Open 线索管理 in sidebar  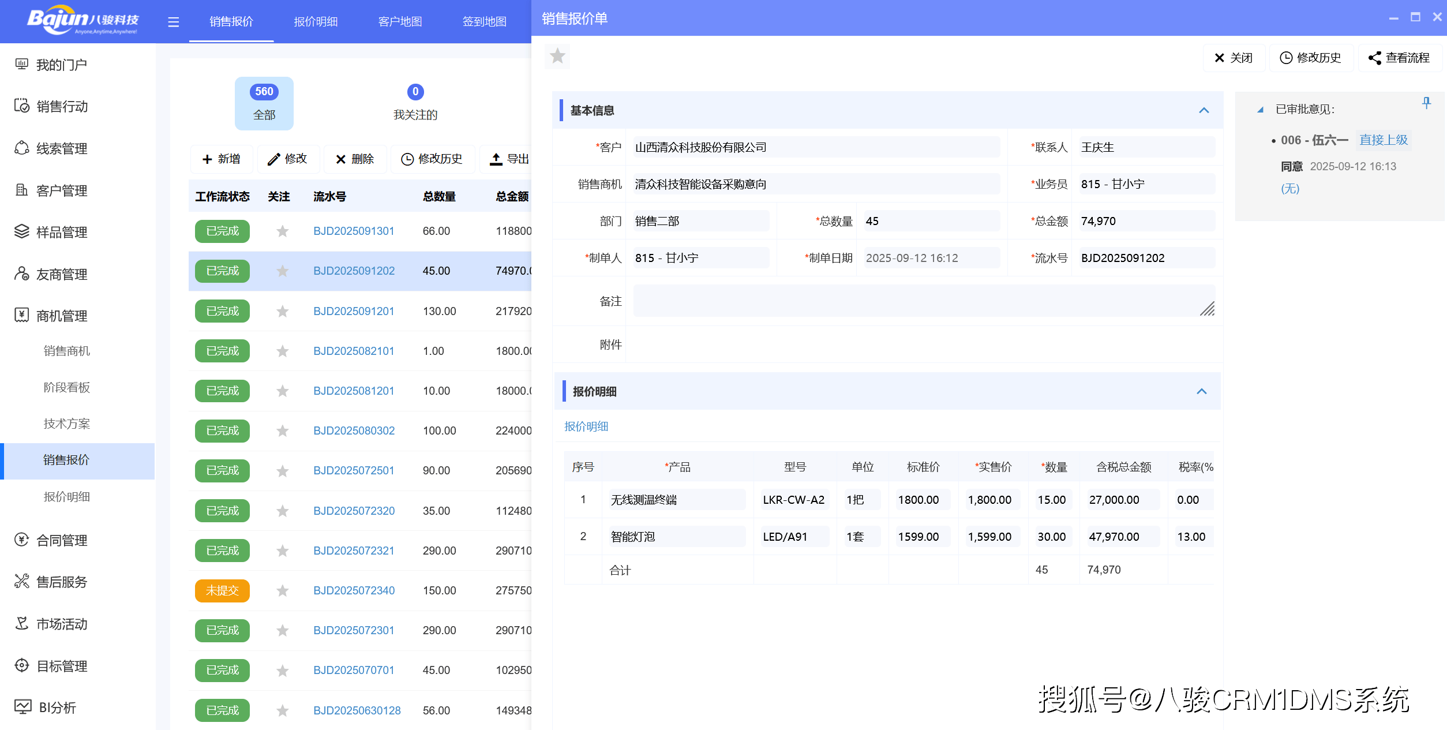[61, 148]
